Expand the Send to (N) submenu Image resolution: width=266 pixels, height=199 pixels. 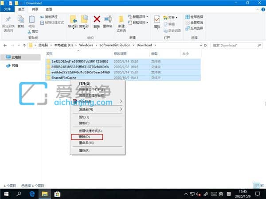point(98,109)
